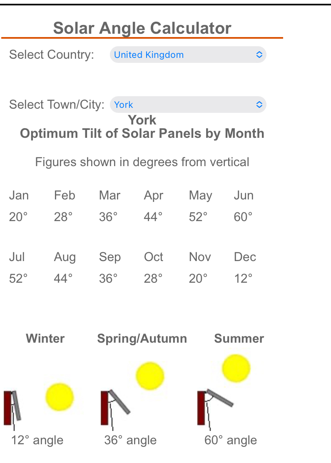Click the Spring/Autumn sun icon

150,376
